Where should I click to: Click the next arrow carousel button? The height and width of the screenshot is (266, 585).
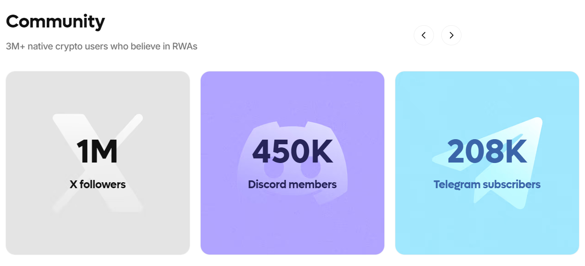451,35
